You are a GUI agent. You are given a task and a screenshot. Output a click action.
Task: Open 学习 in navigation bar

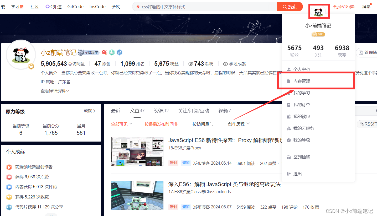click(x=17, y=7)
